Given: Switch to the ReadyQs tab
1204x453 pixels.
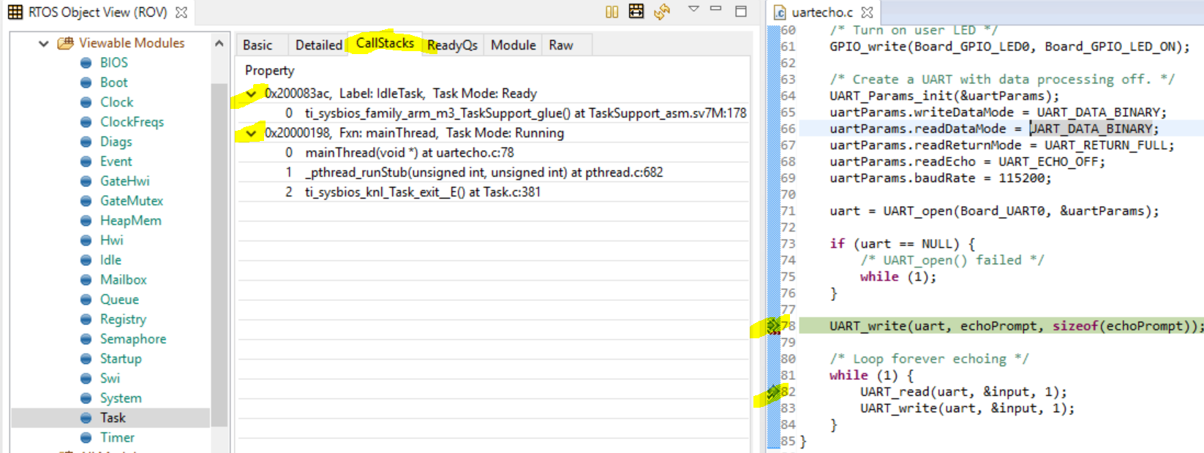Looking at the screenshot, I should (452, 45).
